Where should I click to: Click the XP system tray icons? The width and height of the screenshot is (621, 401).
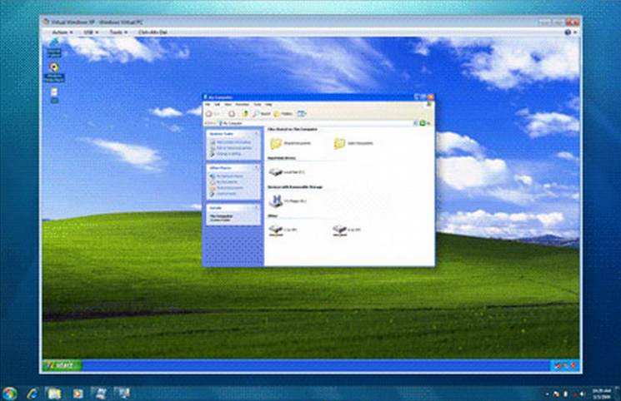point(565,365)
